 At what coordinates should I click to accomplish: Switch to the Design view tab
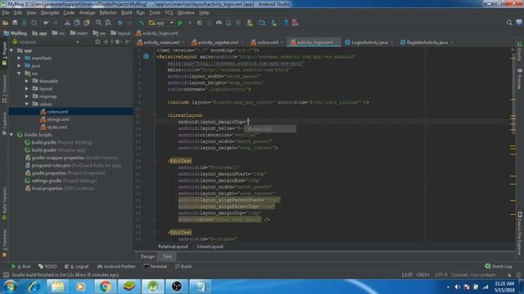click(147, 256)
